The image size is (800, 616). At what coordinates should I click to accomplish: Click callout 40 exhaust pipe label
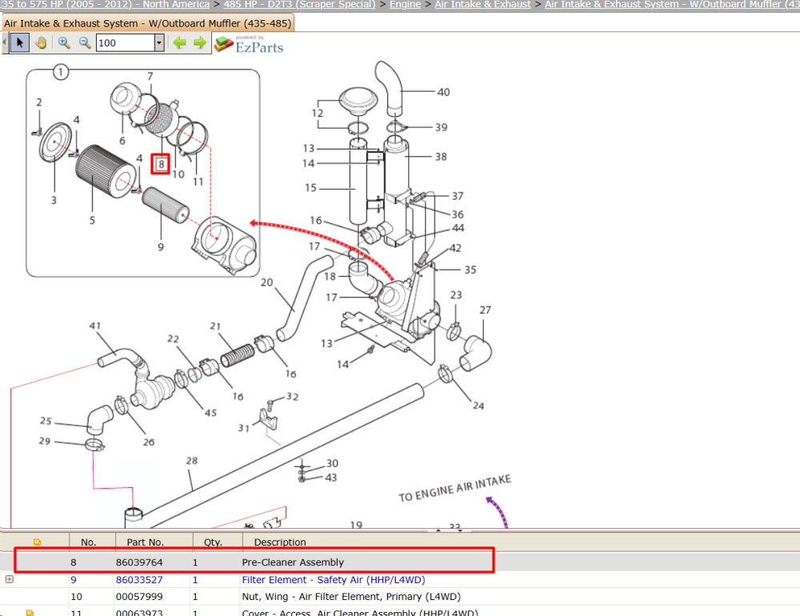pyautogui.click(x=443, y=92)
